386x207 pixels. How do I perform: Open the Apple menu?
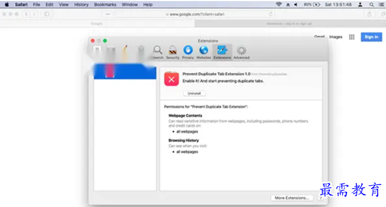pyautogui.click(x=7, y=4)
